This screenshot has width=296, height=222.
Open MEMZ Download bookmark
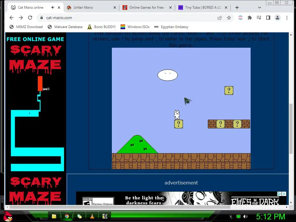26,27
